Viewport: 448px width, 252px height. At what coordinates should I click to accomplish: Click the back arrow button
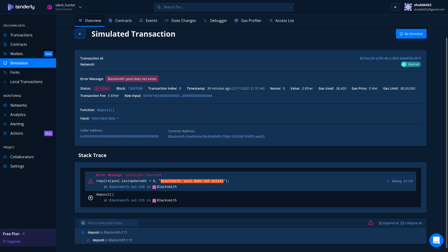pyautogui.click(x=80, y=34)
